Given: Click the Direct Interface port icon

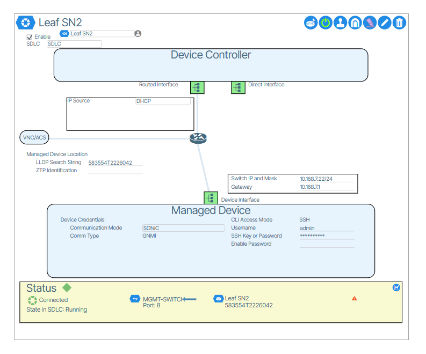Looking at the screenshot, I should tap(238, 87).
